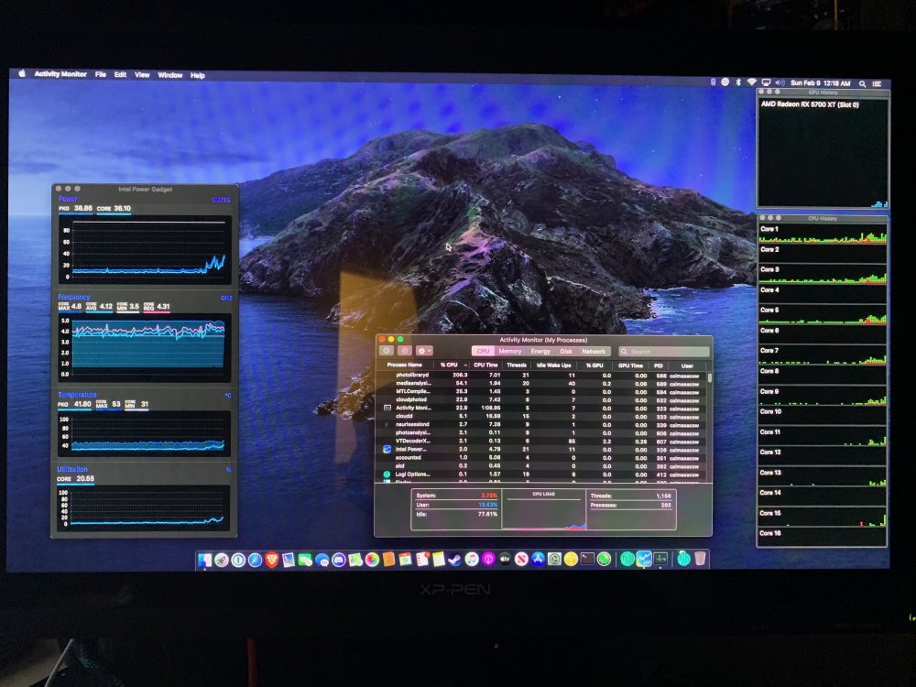Open Spotlight search in menu bar

pos(862,83)
